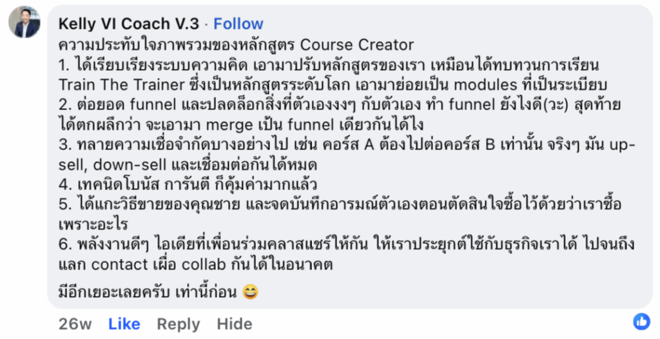Follow Kelly VI Coach V.3
Viewport: 660px width, 339px height.
click(x=238, y=24)
